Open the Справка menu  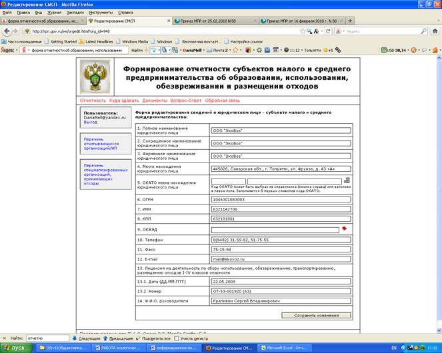[x=125, y=13]
